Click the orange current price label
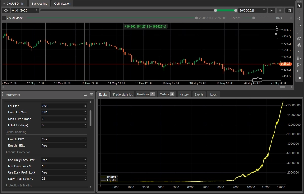 pyautogui.click(x=285, y=64)
